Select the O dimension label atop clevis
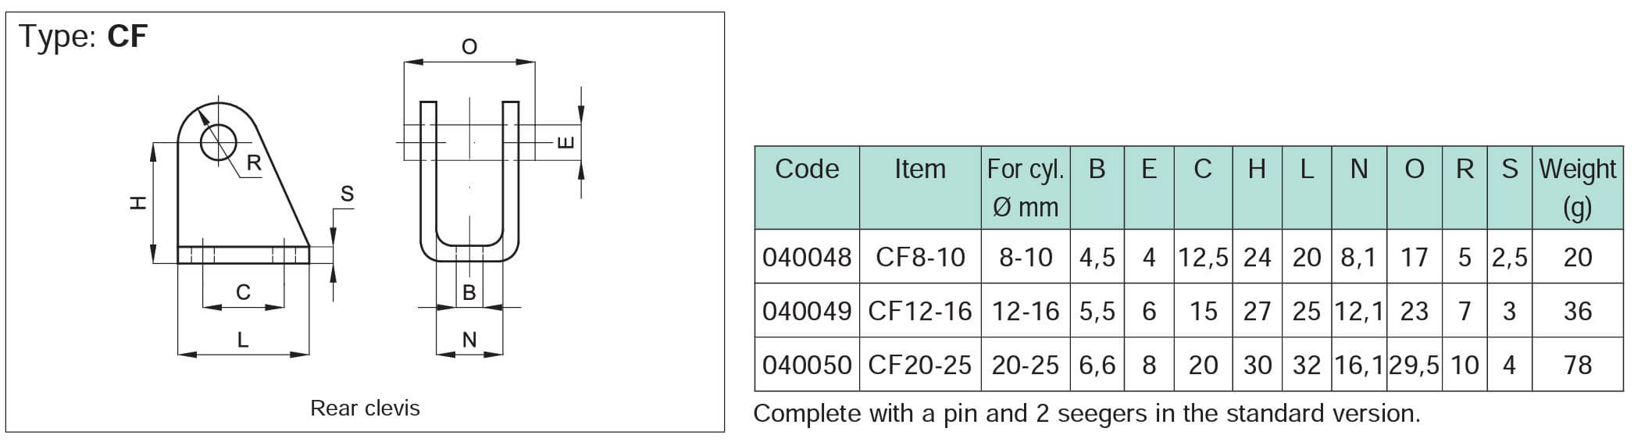This screenshot has width=1634, height=446. click(x=469, y=47)
